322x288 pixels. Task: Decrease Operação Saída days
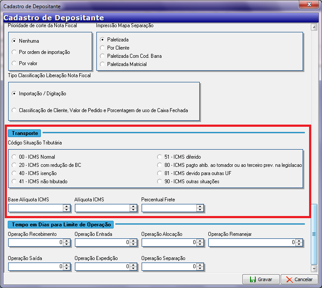67,269
